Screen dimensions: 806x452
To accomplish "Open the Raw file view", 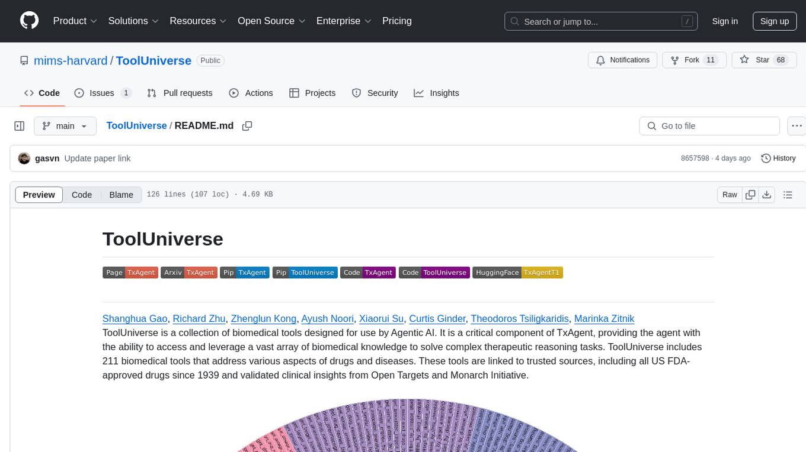I will 730,195.
